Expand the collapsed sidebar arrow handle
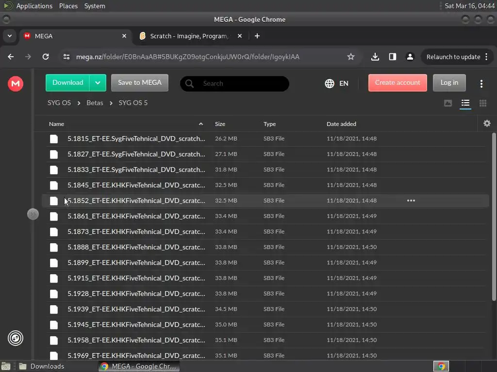Image resolution: width=497 pixels, height=372 pixels. click(x=33, y=214)
